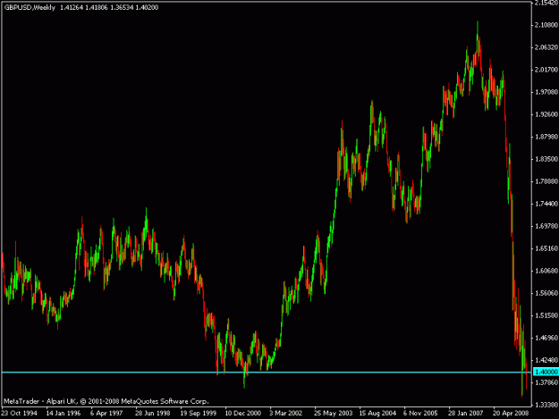This screenshot has height=419, width=559.
Task: Click the 1.33380 price axis label
Action: coord(546,405)
